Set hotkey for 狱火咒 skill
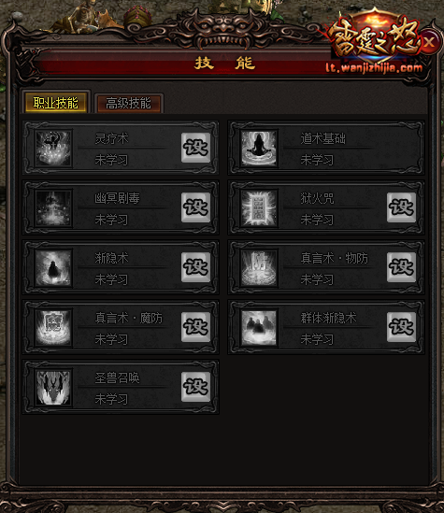 tap(401, 207)
